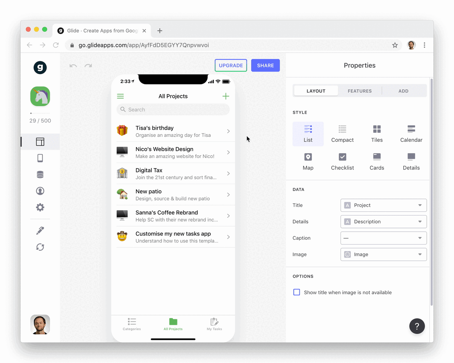Select the Cards style
454x363 pixels.
point(377,162)
